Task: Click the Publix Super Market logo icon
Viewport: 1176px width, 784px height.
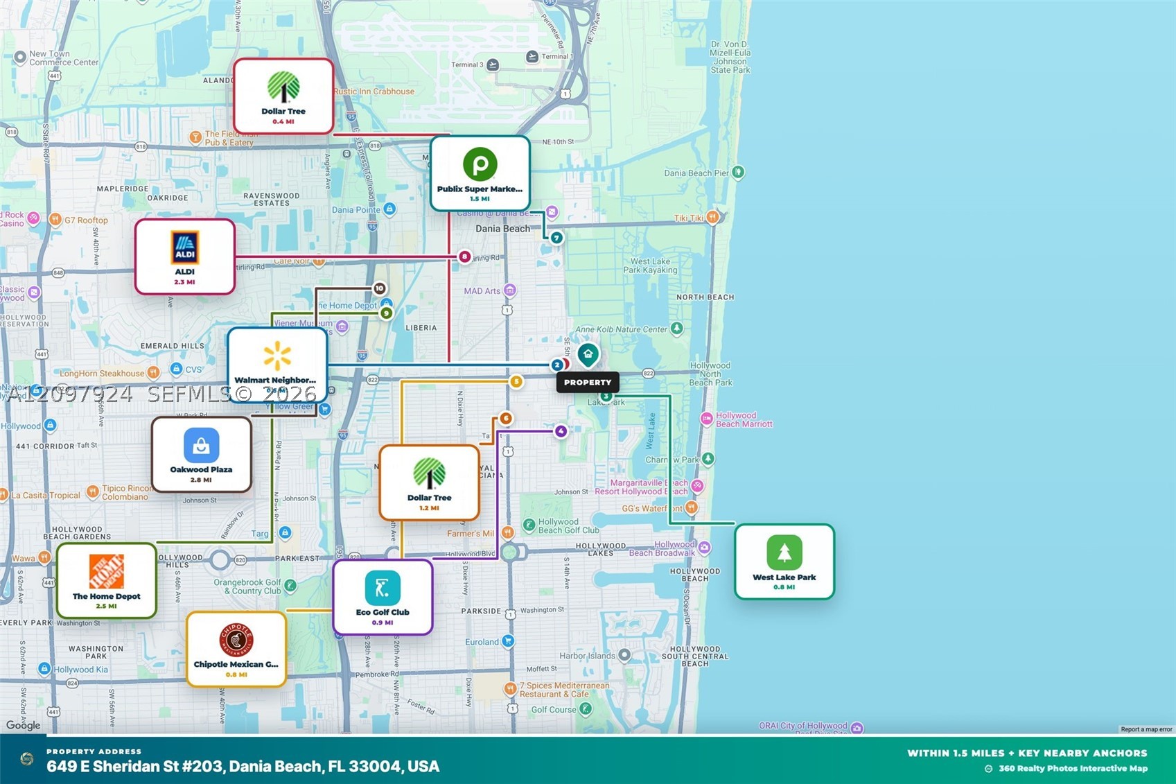Action: (x=480, y=165)
